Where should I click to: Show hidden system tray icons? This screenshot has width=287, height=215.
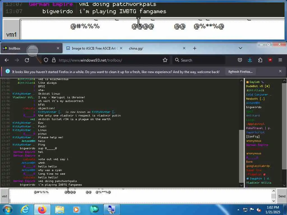pyautogui.click(x=238, y=210)
